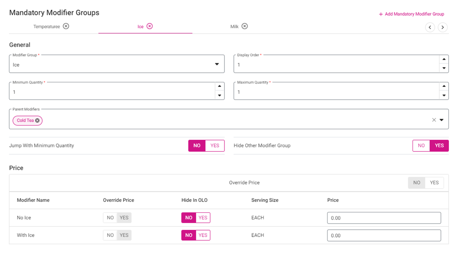Viewport: 455px width, 256px height.
Task: Click the With Ice price field
Action: point(383,235)
